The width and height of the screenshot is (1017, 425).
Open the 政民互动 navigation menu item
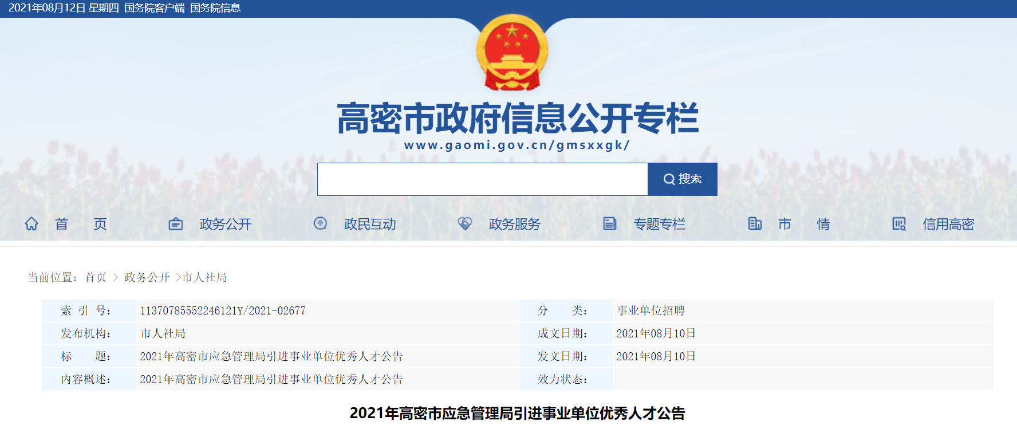(x=370, y=224)
